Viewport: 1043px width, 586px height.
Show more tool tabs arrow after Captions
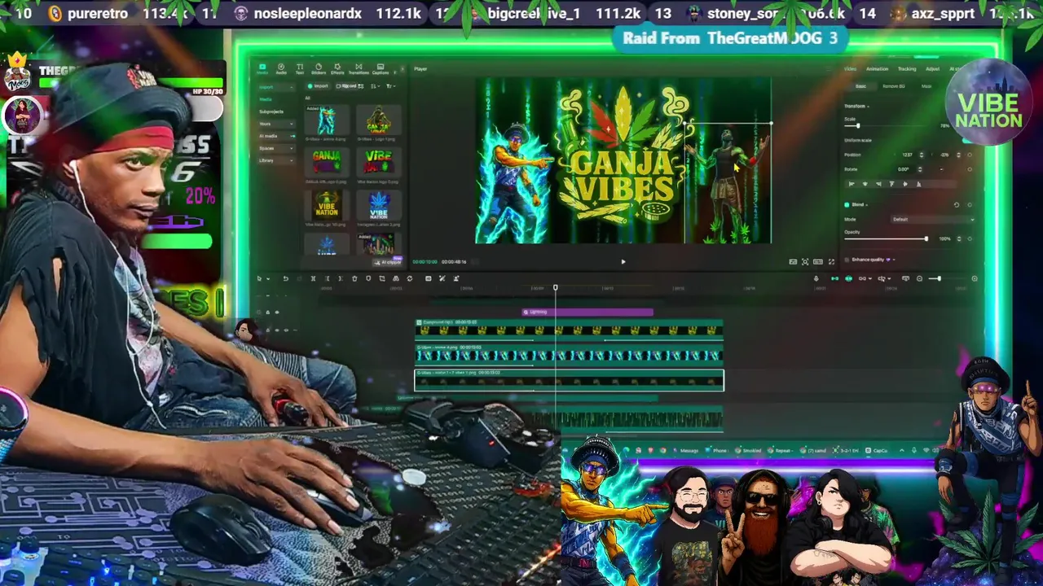(403, 69)
